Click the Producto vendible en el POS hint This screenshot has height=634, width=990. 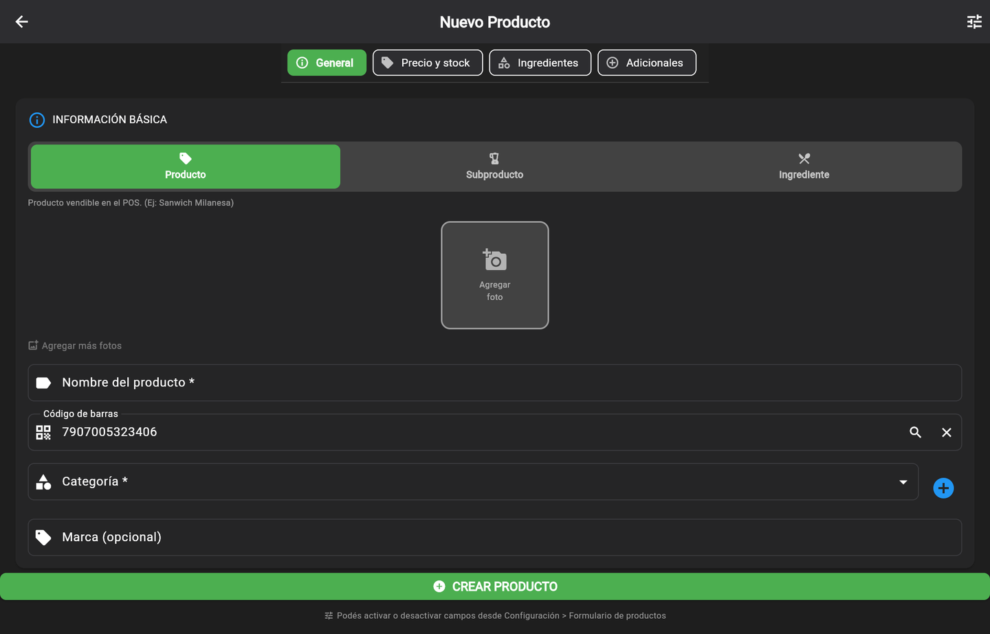coord(131,203)
